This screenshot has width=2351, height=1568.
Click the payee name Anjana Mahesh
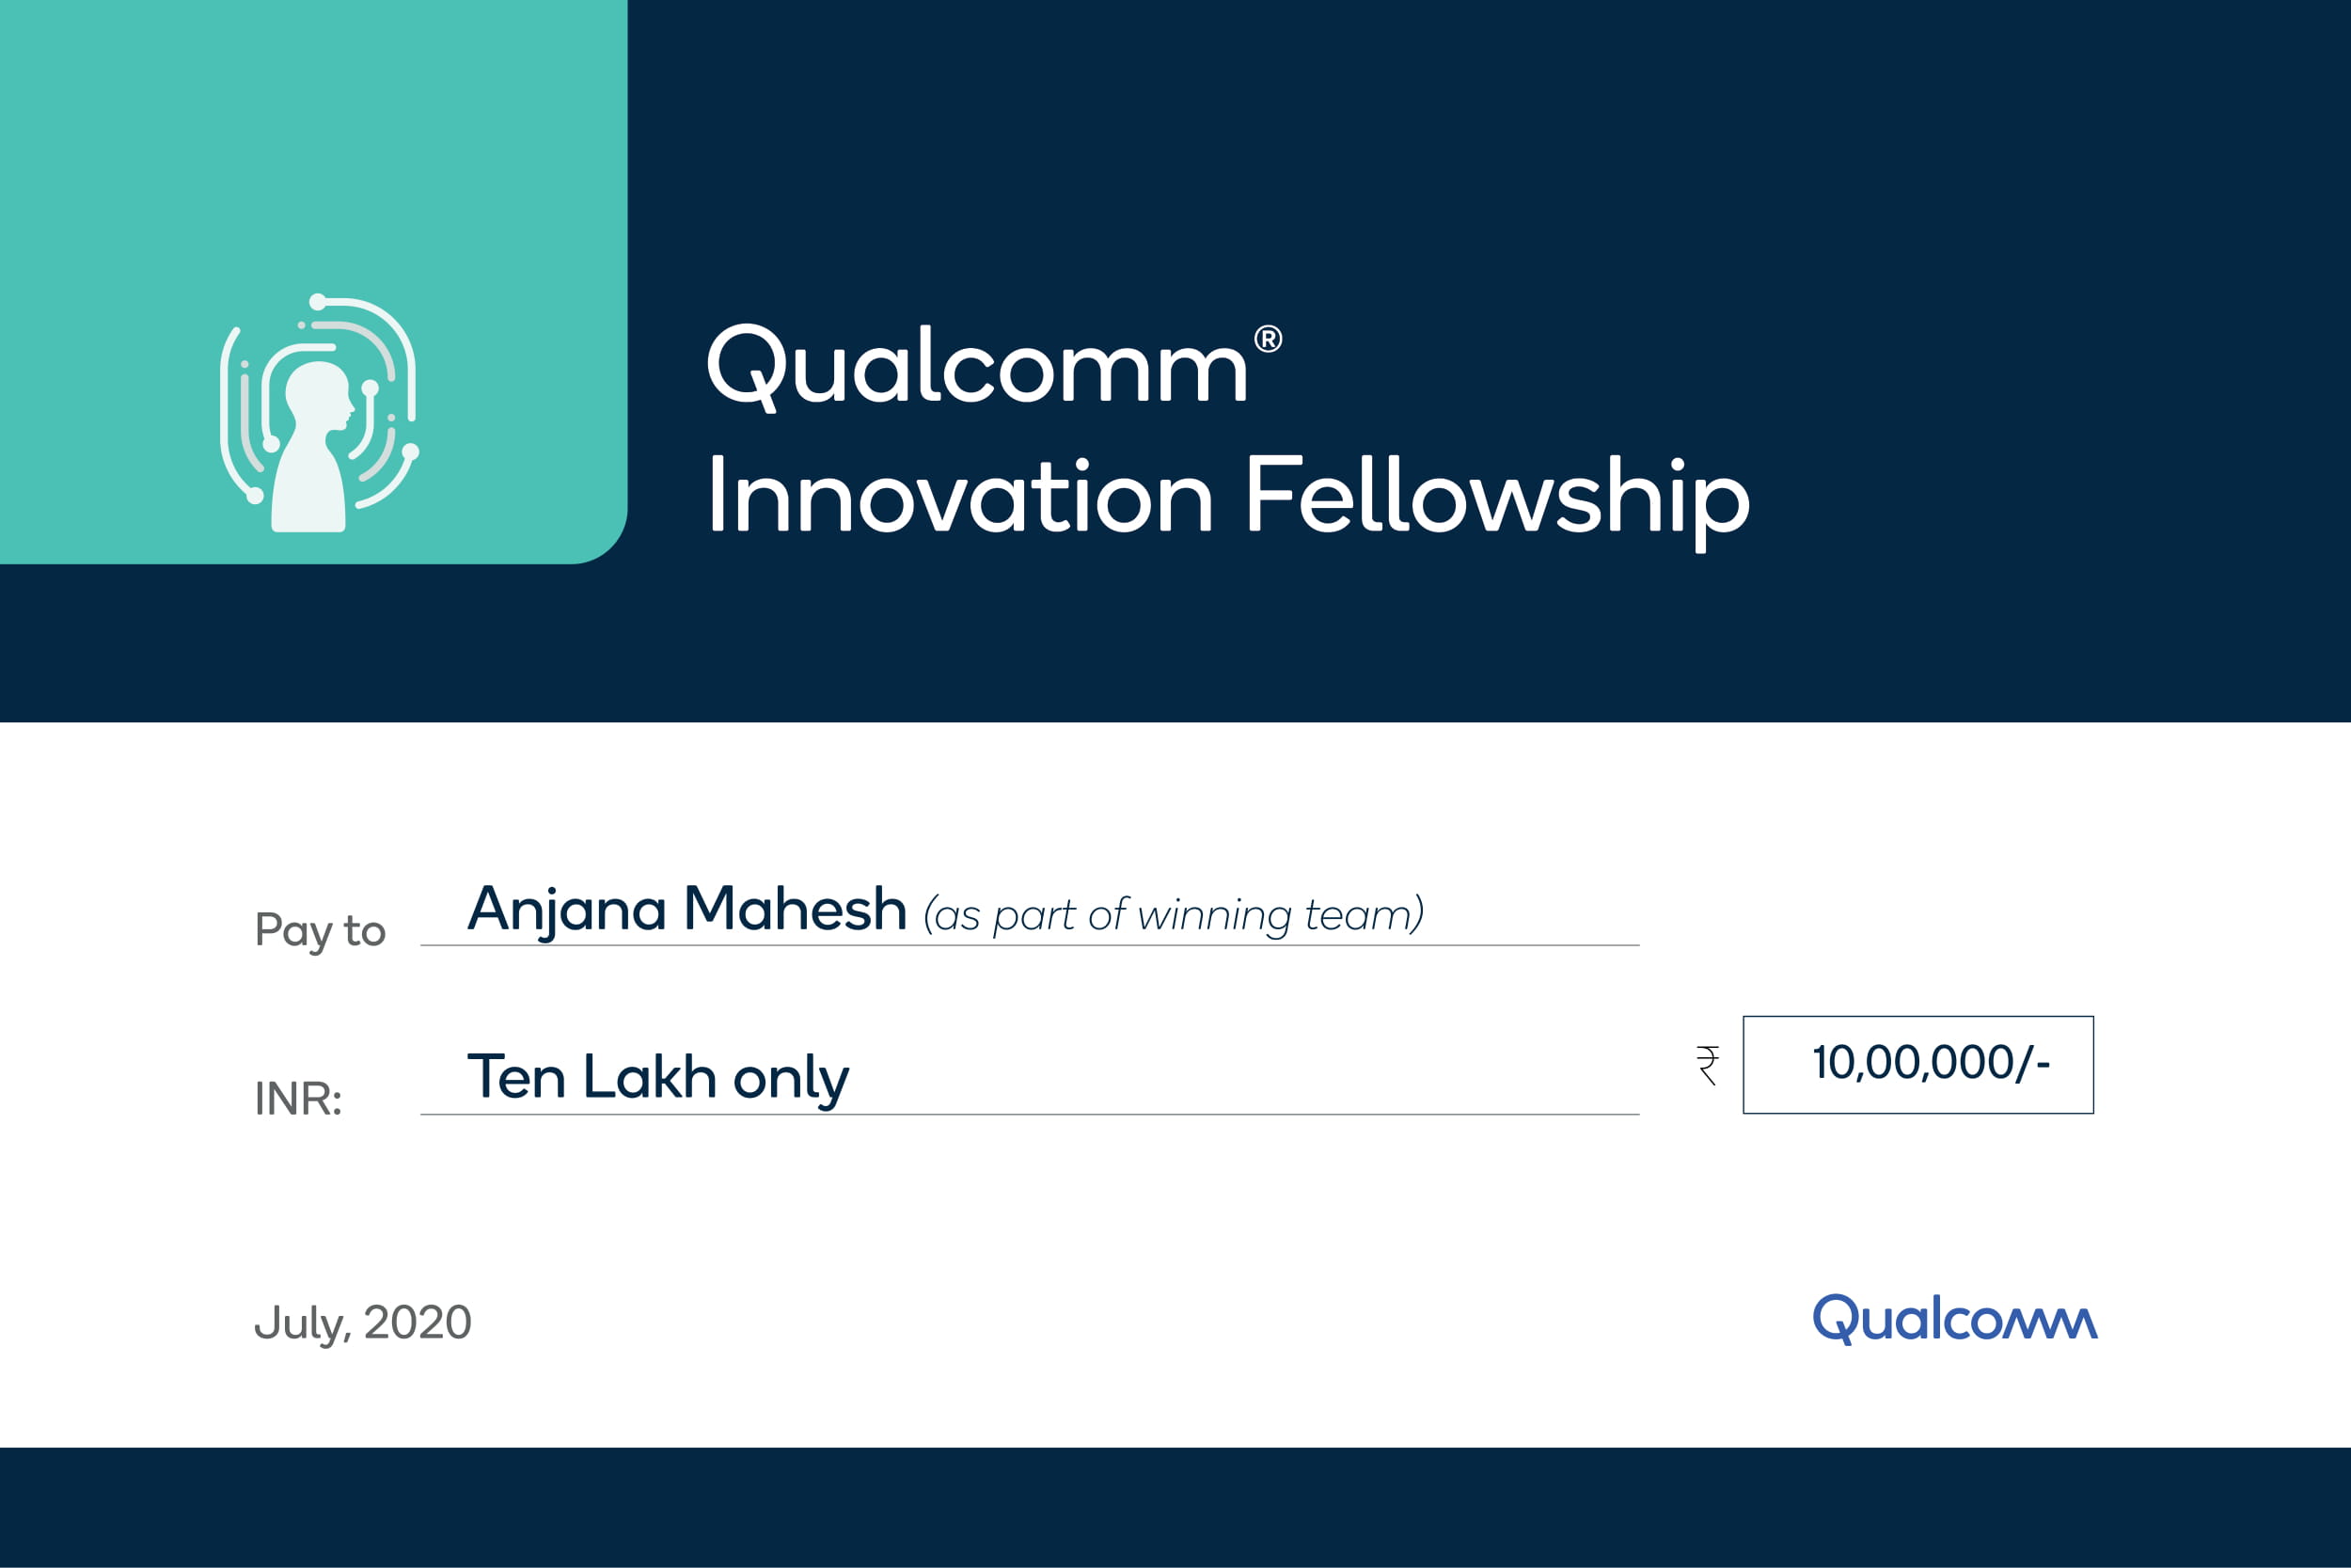686,910
